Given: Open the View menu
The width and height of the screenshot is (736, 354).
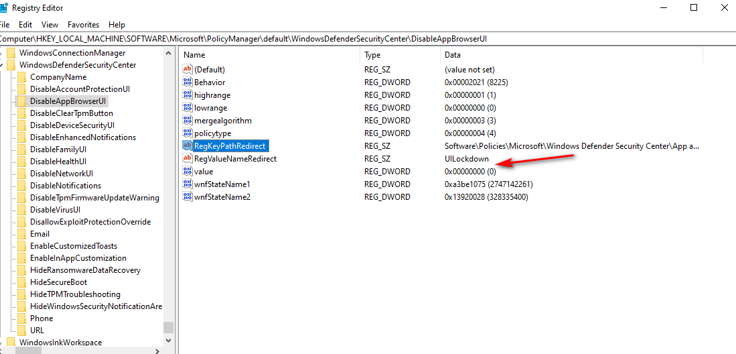Looking at the screenshot, I should point(50,24).
